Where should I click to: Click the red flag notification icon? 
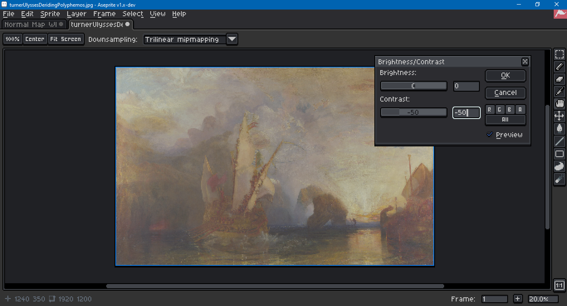pos(560,14)
